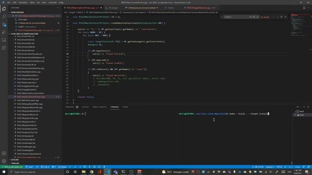Open the Remote Explorer view
The height and width of the screenshot is (175, 312).
click(x=4, y=40)
